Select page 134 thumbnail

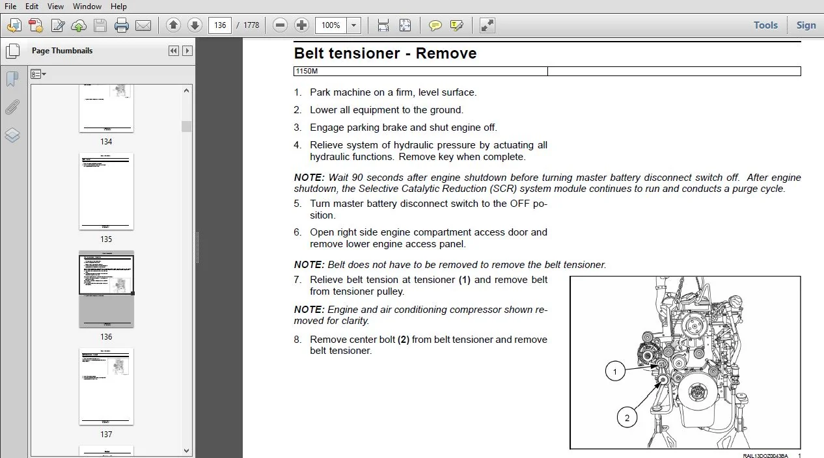tap(106, 109)
